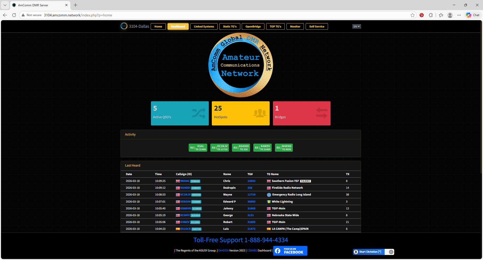Click the browser address bar URL

pyautogui.click(x=78, y=15)
